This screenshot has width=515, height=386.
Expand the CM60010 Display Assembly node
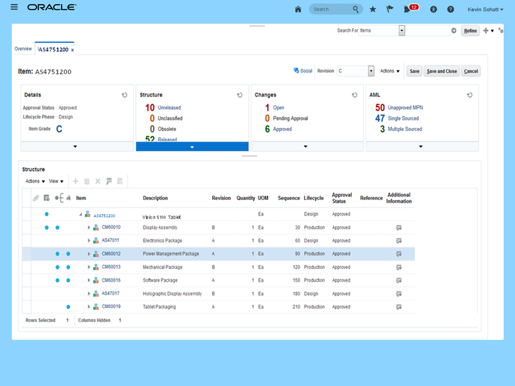tap(89, 227)
